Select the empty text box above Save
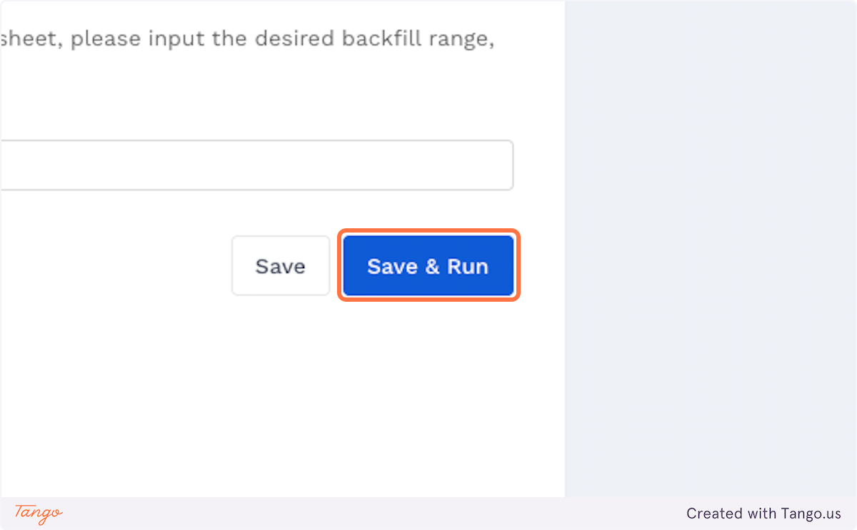The image size is (857, 530). [x=256, y=165]
